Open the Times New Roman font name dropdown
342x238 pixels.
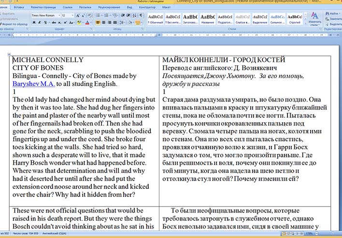pyautogui.click(x=59, y=15)
